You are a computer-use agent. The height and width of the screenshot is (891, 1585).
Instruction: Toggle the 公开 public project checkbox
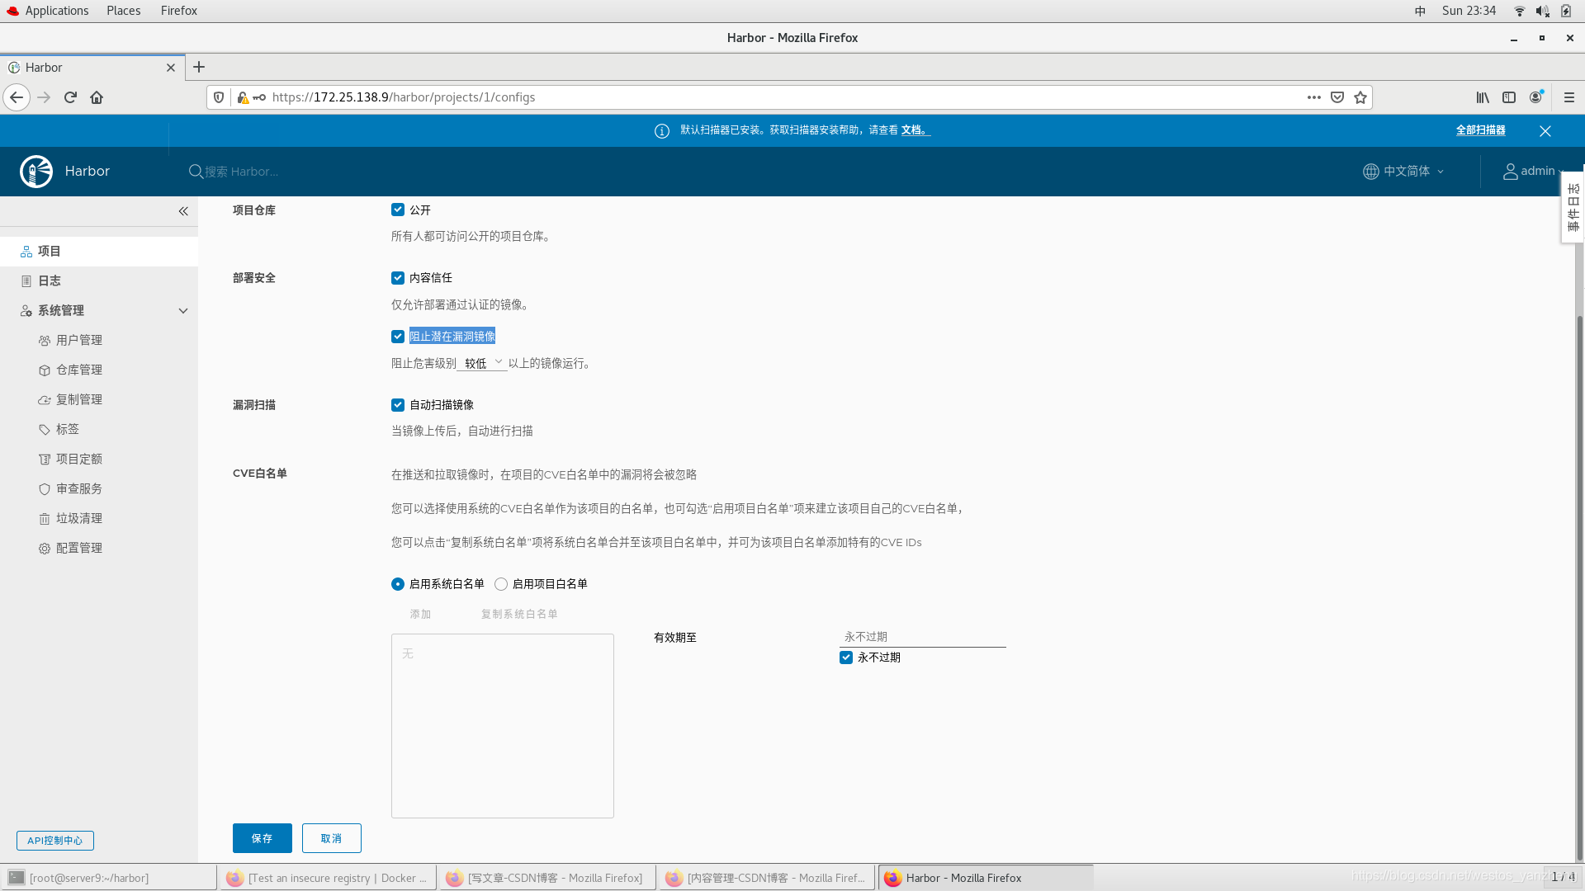(398, 210)
